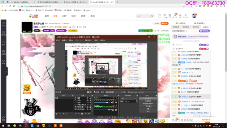Open 首页 link in Douyu navigation
The width and height of the screenshot is (227, 128).
click(x=47, y=16)
